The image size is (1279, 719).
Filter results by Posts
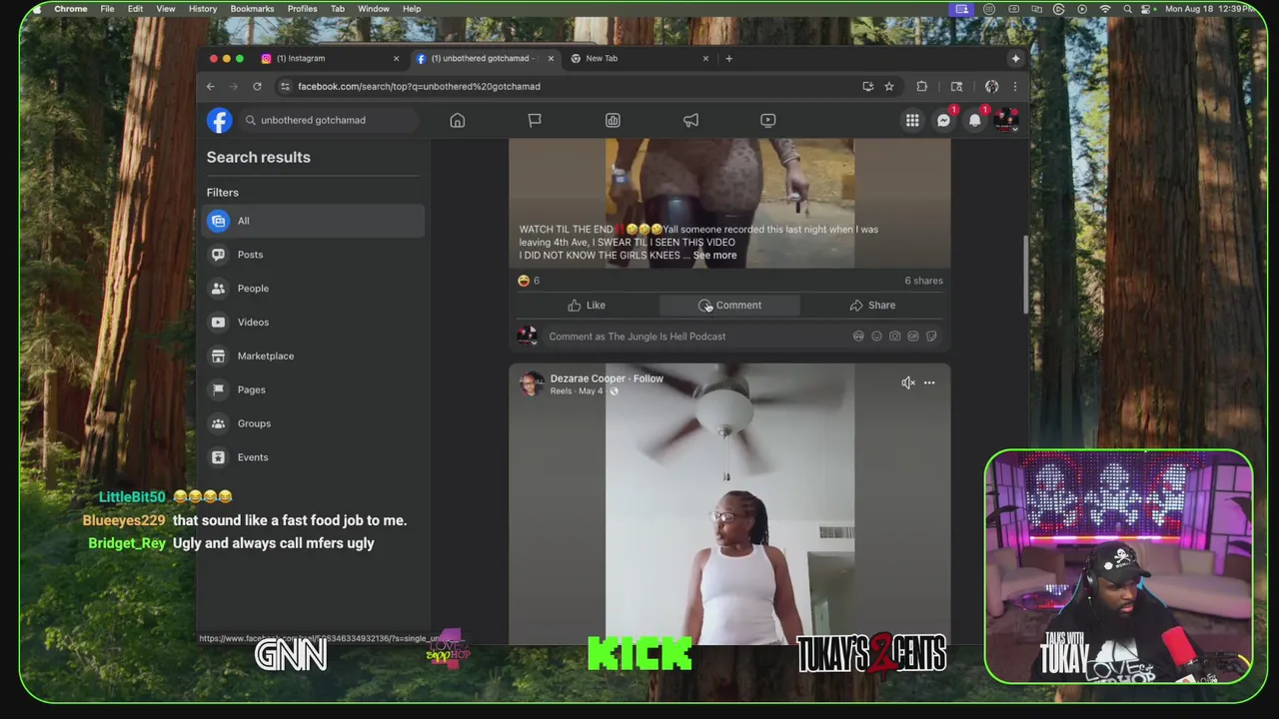314,255
